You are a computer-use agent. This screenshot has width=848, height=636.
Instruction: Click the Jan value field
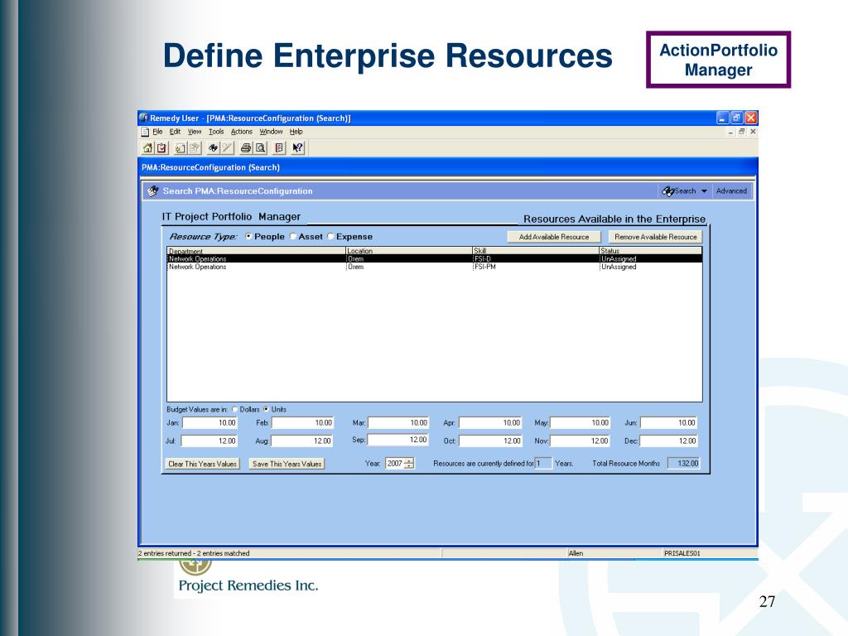pyautogui.click(x=210, y=423)
